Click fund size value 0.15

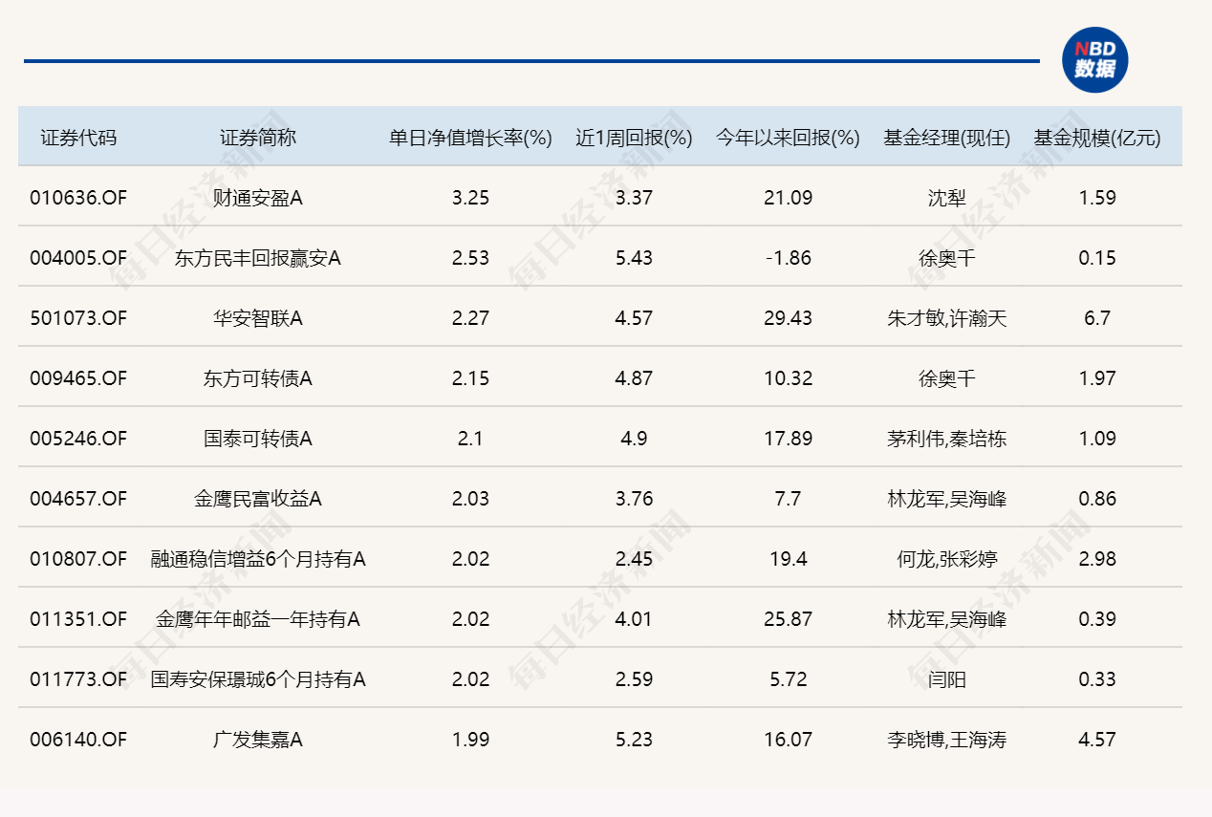tap(1097, 258)
